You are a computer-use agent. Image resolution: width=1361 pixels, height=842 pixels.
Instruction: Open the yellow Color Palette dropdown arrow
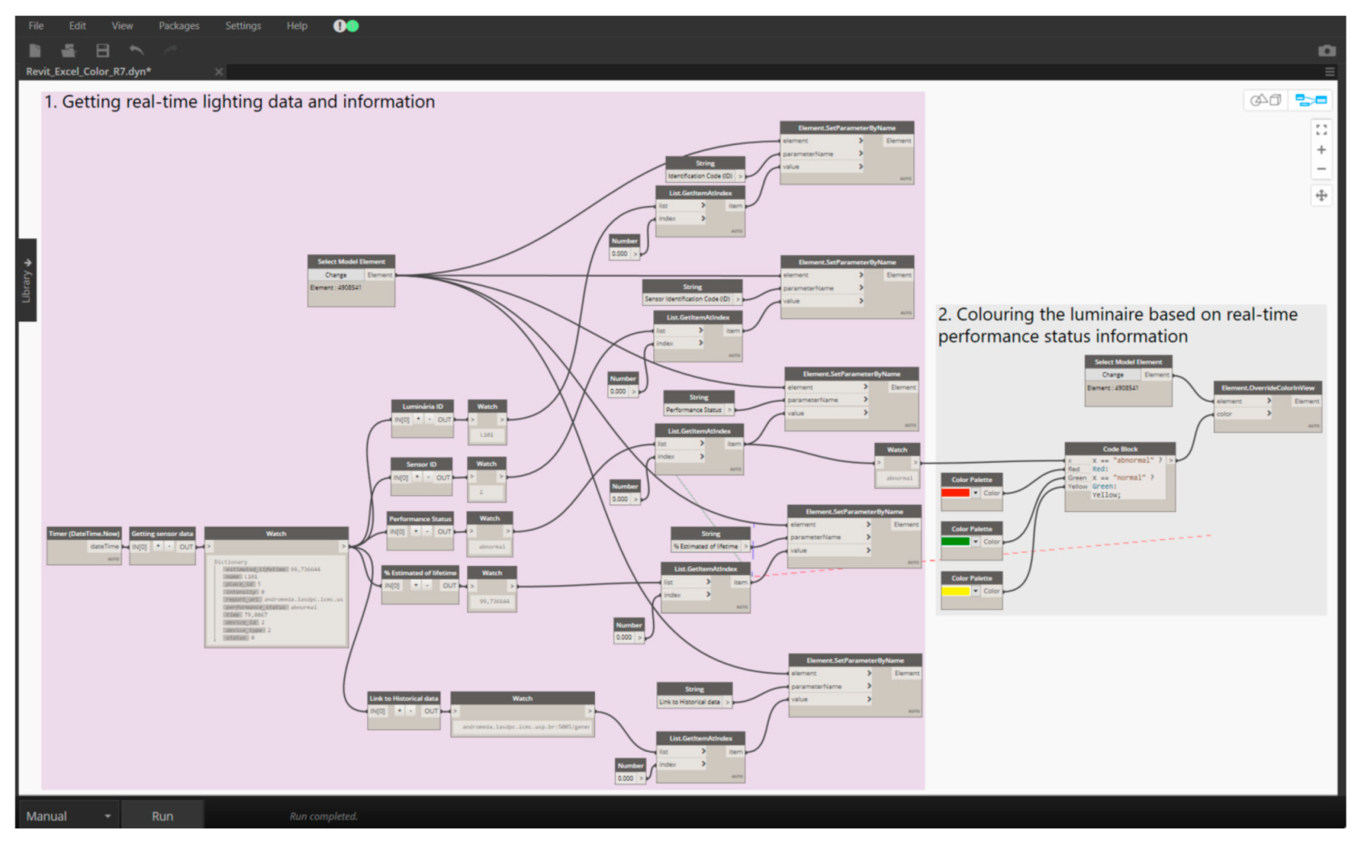[975, 591]
